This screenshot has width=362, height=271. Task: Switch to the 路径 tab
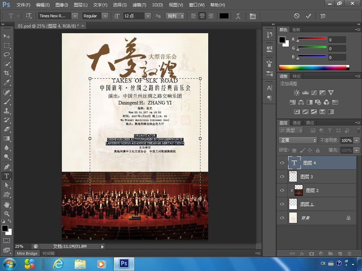(310, 122)
